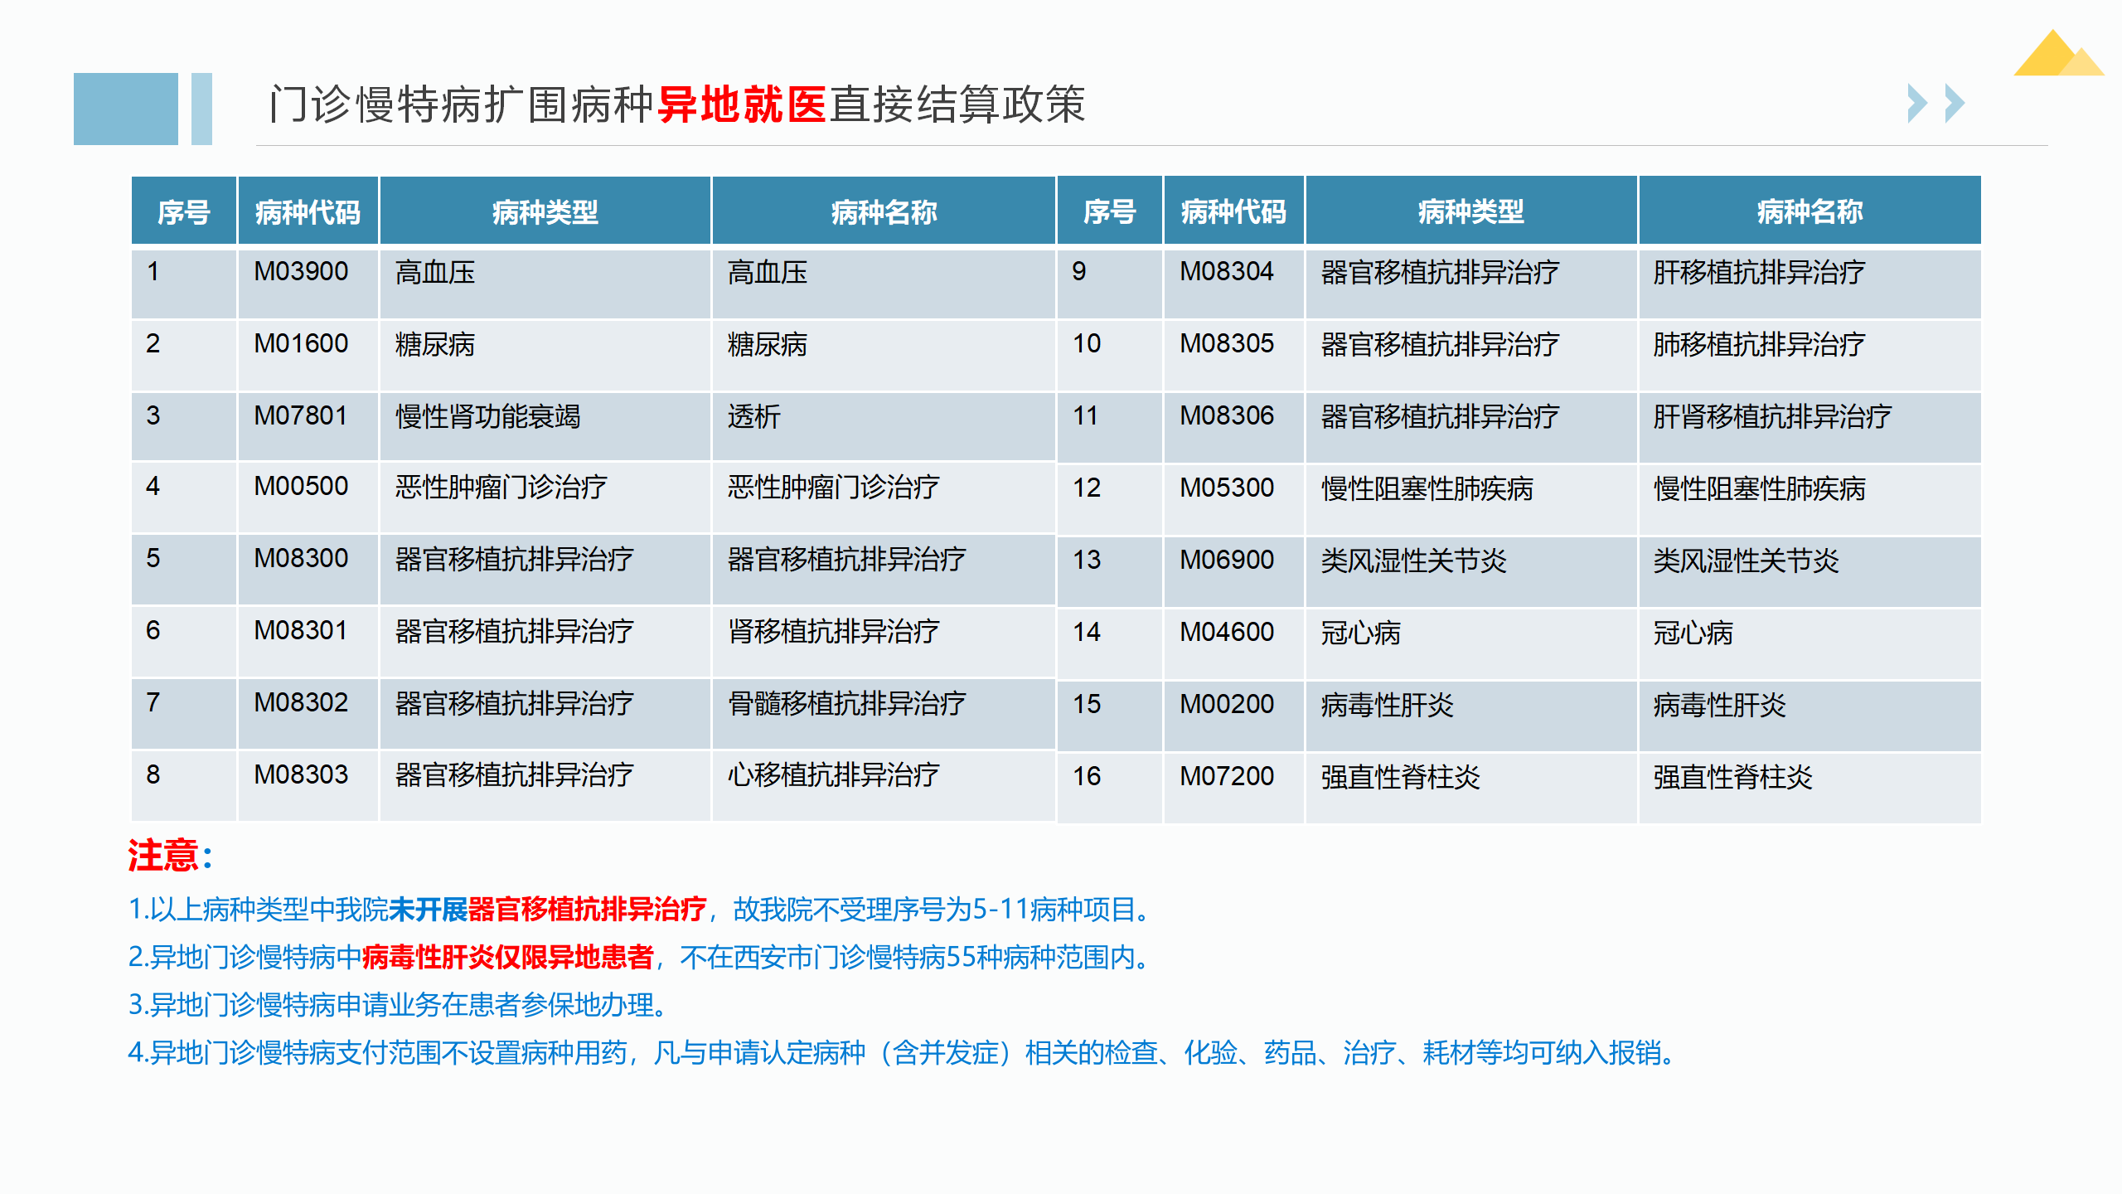Viewport: 2122px width, 1194px height.
Task: Click red 器官移植抗排异治疗 in note 1
Action: [587, 910]
